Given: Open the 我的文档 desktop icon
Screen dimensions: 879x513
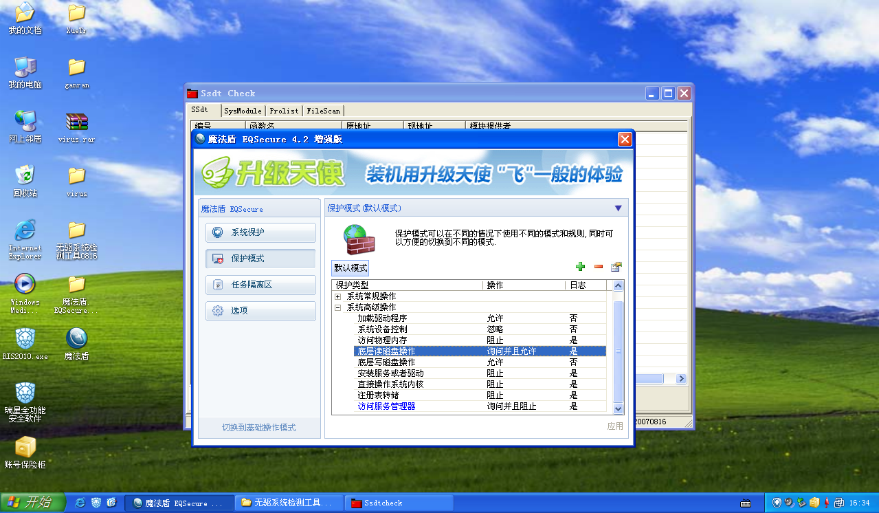Looking at the screenshot, I should click(x=25, y=19).
